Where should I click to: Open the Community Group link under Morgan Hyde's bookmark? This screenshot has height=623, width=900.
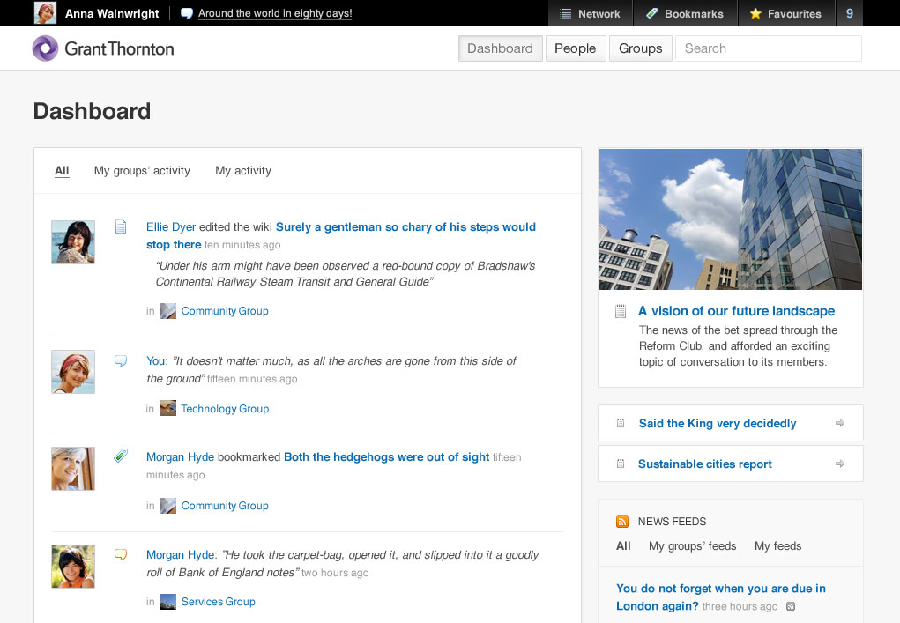coord(225,506)
